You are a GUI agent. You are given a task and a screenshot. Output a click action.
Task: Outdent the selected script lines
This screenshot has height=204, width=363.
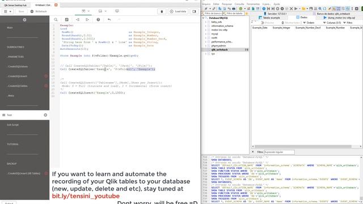pyautogui.click(x=87, y=20)
